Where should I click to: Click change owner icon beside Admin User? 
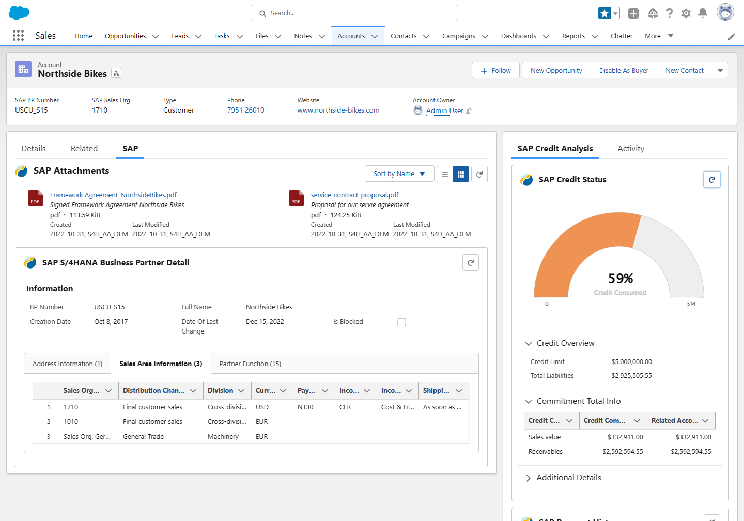click(x=469, y=110)
